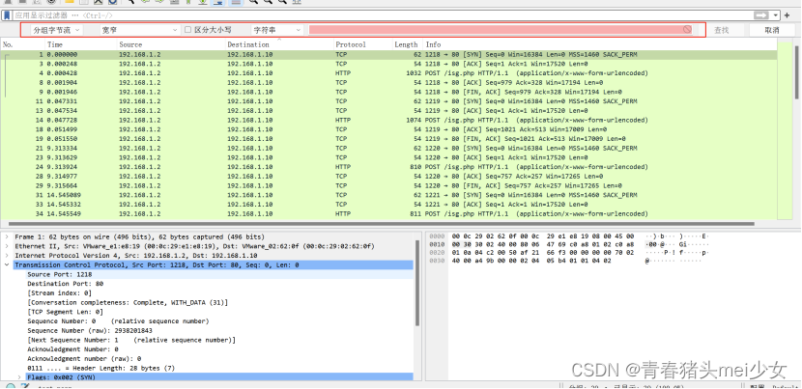The height and width of the screenshot is (389, 802).
Task: Select packet 1 SYN row
Action: coord(388,54)
